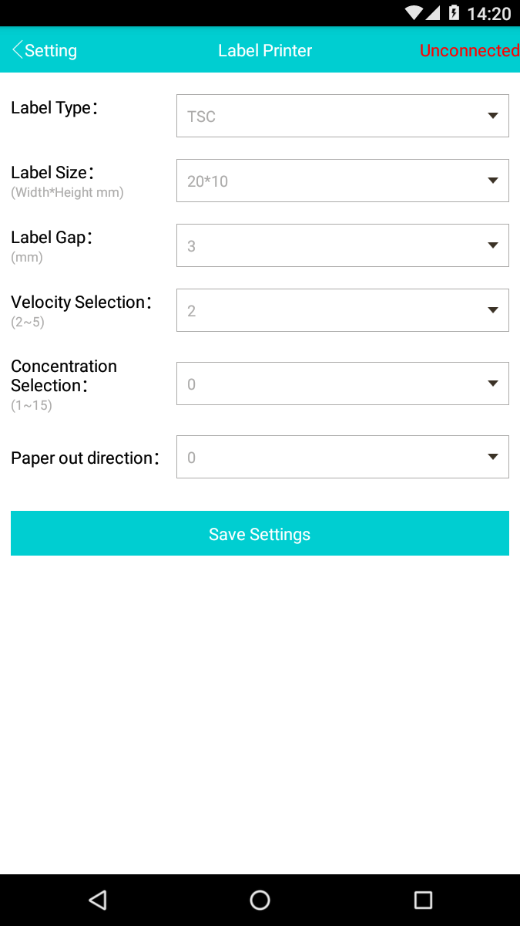Expand the Label Gap dropdown
Screen dimensions: 520x926
pyautogui.click(x=343, y=245)
